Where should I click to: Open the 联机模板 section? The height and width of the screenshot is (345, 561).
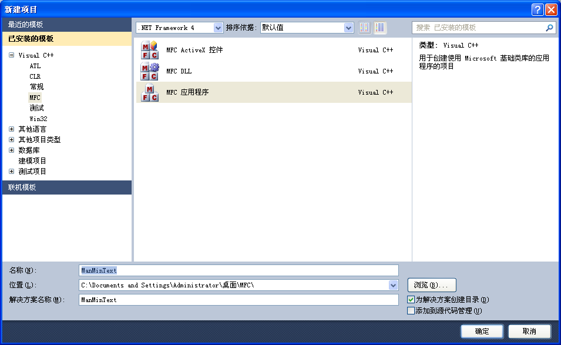point(67,187)
